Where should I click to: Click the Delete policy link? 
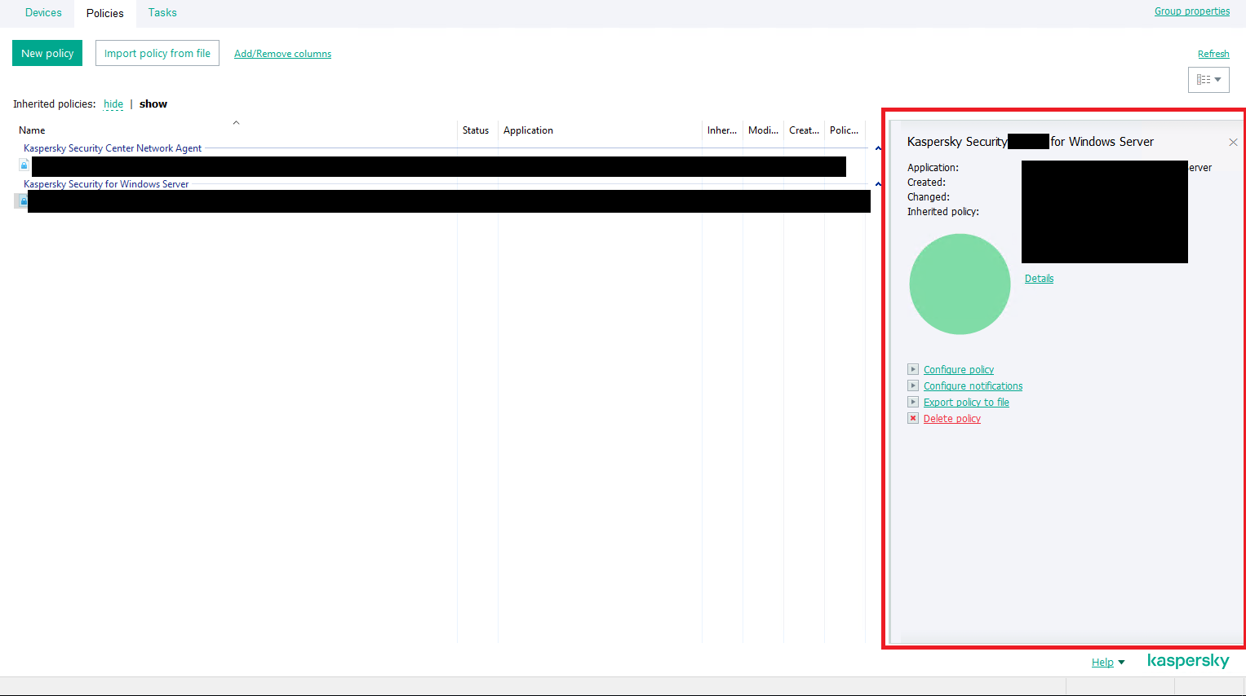952,419
